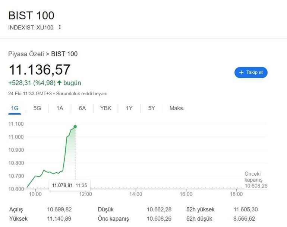Click the green up arrow beside bugün
This screenshot has height=227, width=287.
click(x=59, y=83)
